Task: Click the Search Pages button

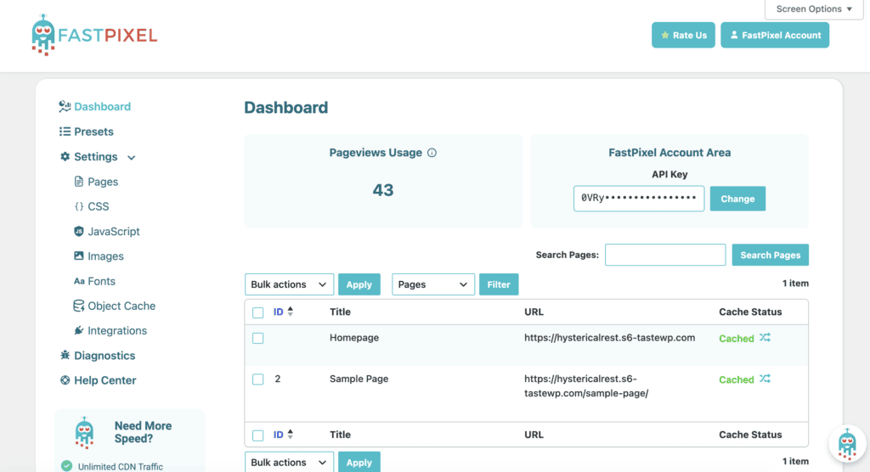Action: pos(770,256)
